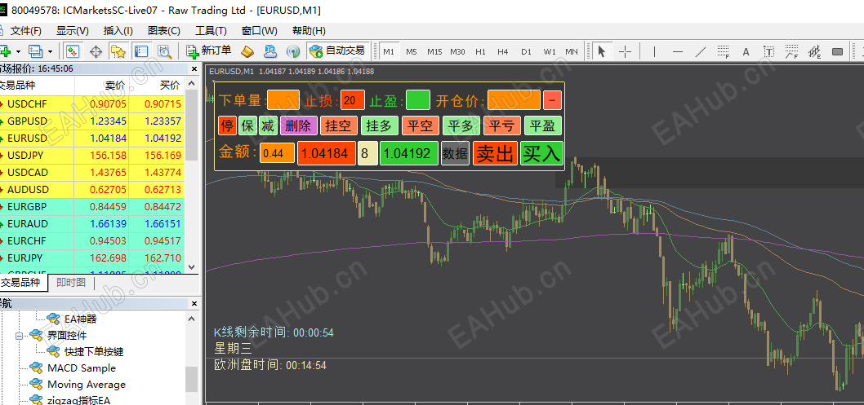The image size is (864, 405).
Task: Open the 文件(F) menu
Action: 26,31
